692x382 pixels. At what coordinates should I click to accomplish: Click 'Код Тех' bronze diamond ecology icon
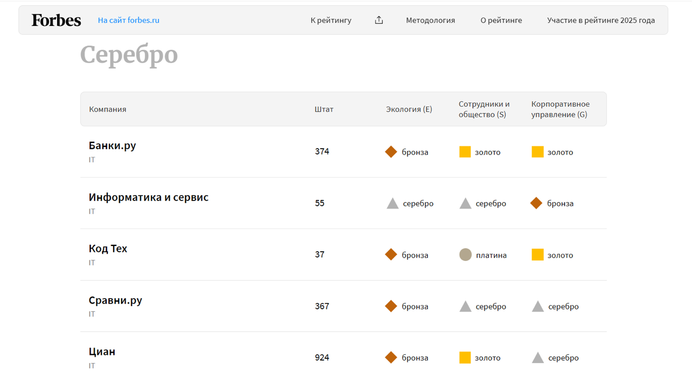point(391,254)
